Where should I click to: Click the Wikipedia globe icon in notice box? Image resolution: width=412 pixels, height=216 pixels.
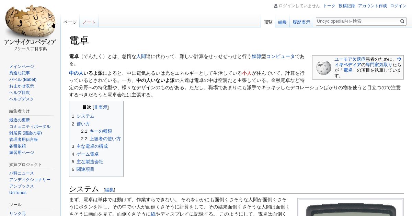pyautogui.click(x=324, y=68)
